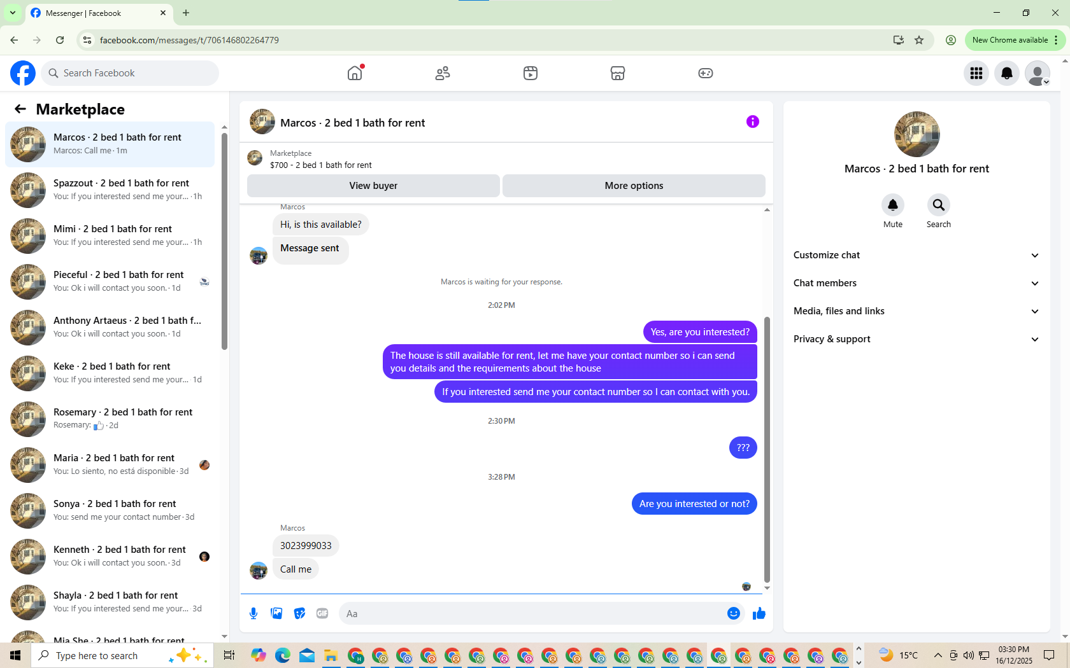Click the More options button

[634, 186]
